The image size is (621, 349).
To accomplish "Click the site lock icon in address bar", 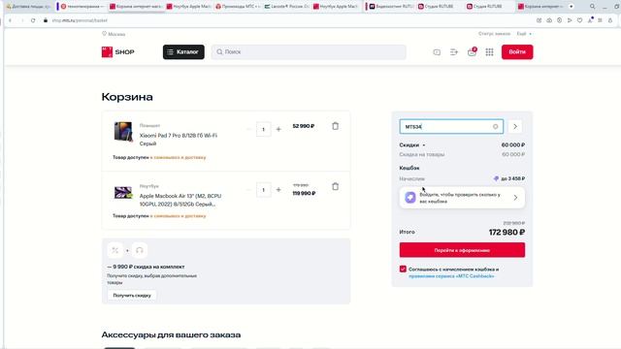I will (46, 20).
